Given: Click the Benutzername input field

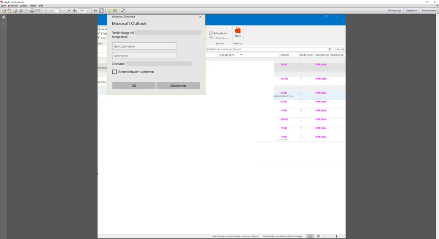Looking at the screenshot, I should [144, 46].
